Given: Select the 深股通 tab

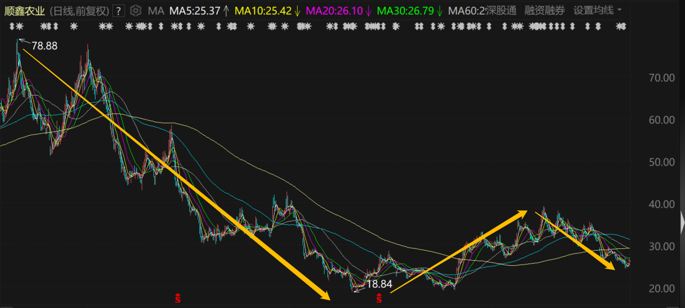Looking at the screenshot, I should [x=501, y=10].
